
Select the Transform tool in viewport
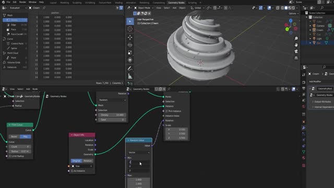[130, 60]
